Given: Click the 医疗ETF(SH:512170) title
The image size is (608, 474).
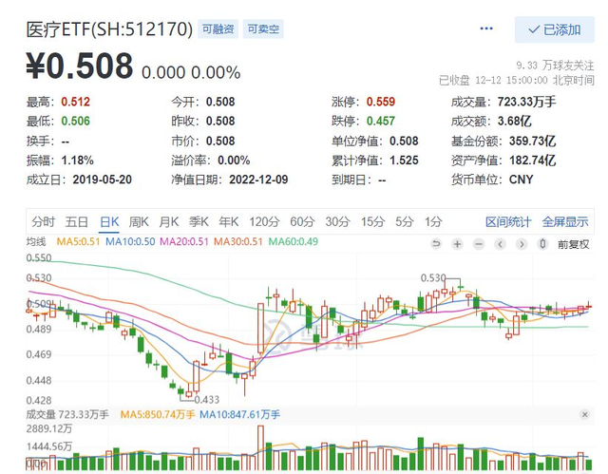Looking at the screenshot, I should pos(109,29).
